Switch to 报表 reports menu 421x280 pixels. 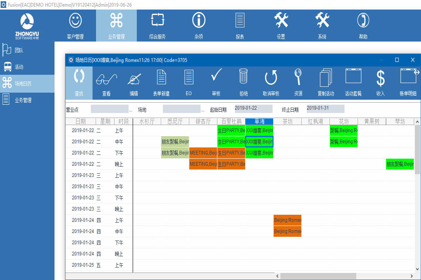[240, 21]
